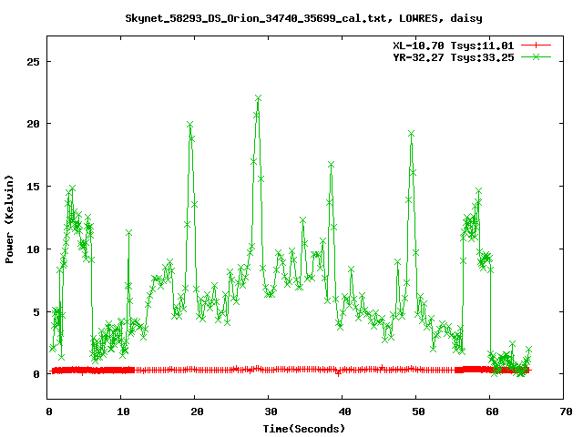The width and height of the screenshot is (583, 437).
Task: Click the green peak near 50 seconds
Action: (x=411, y=134)
